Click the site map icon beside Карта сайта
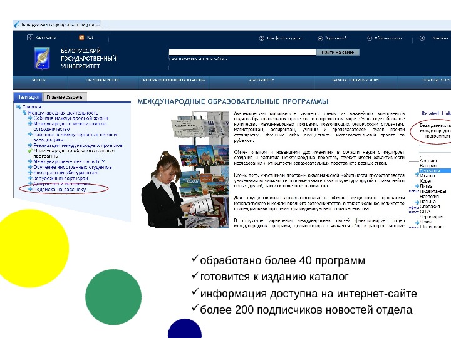Screen dimensions: 451x338 pos(30,38)
